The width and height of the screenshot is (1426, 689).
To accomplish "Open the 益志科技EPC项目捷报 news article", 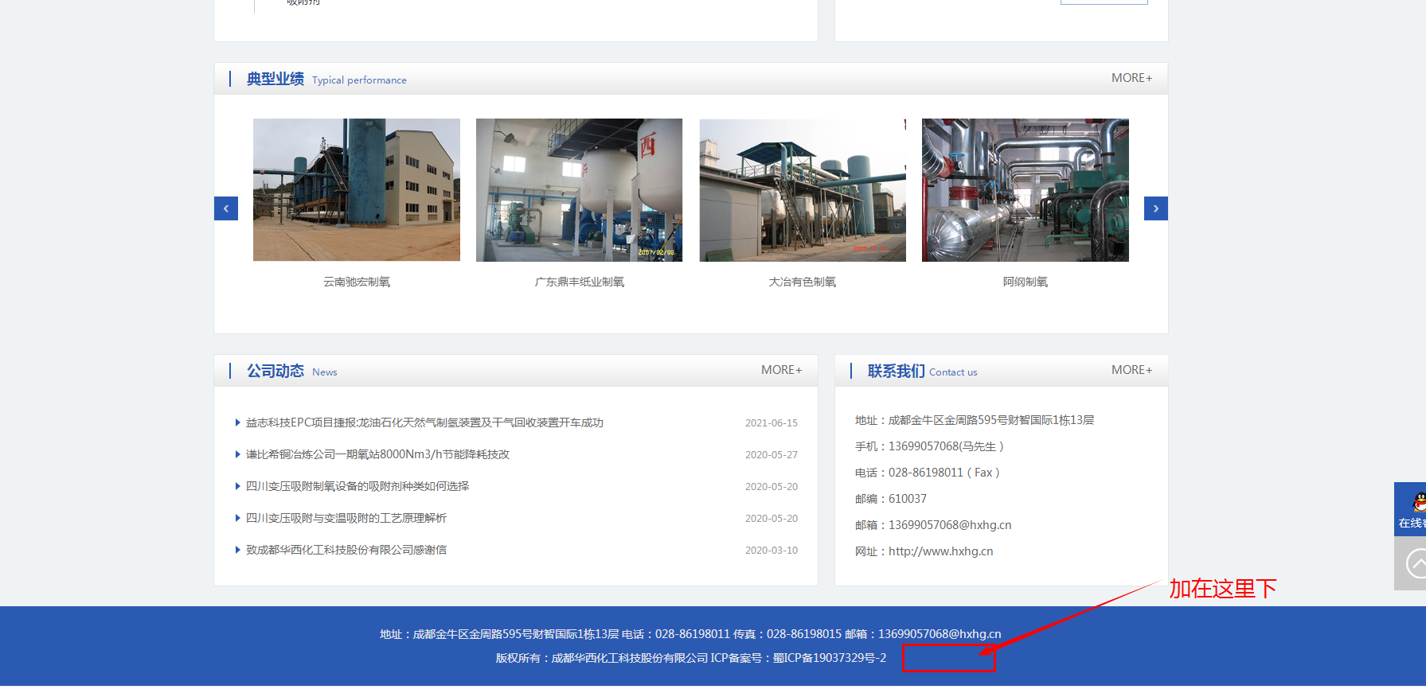I will [424, 422].
